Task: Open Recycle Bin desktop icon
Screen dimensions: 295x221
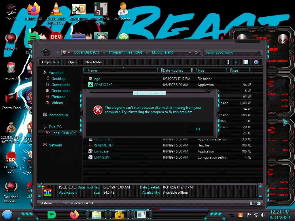Action: [x=11, y=71]
